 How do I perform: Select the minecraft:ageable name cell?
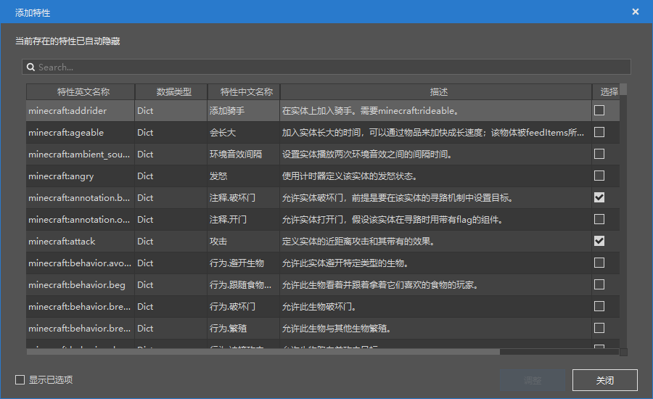coord(81,133)
